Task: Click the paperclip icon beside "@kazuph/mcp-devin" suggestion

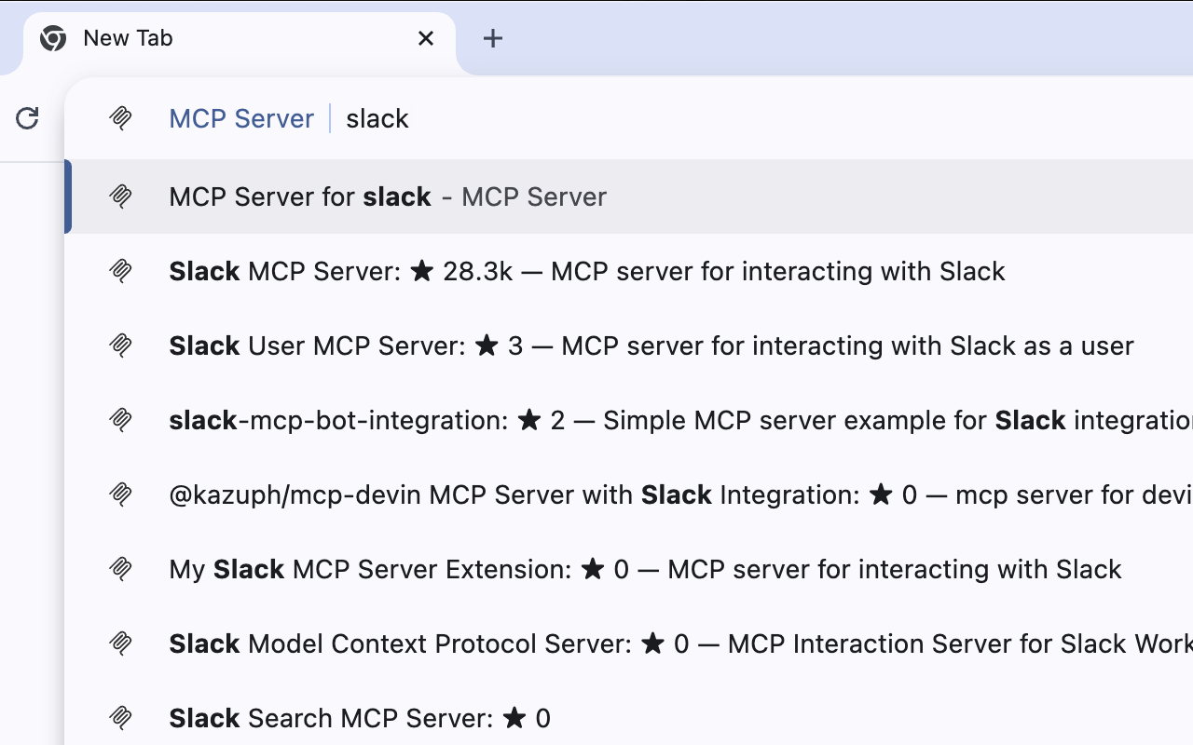Action: pos(121,494)
